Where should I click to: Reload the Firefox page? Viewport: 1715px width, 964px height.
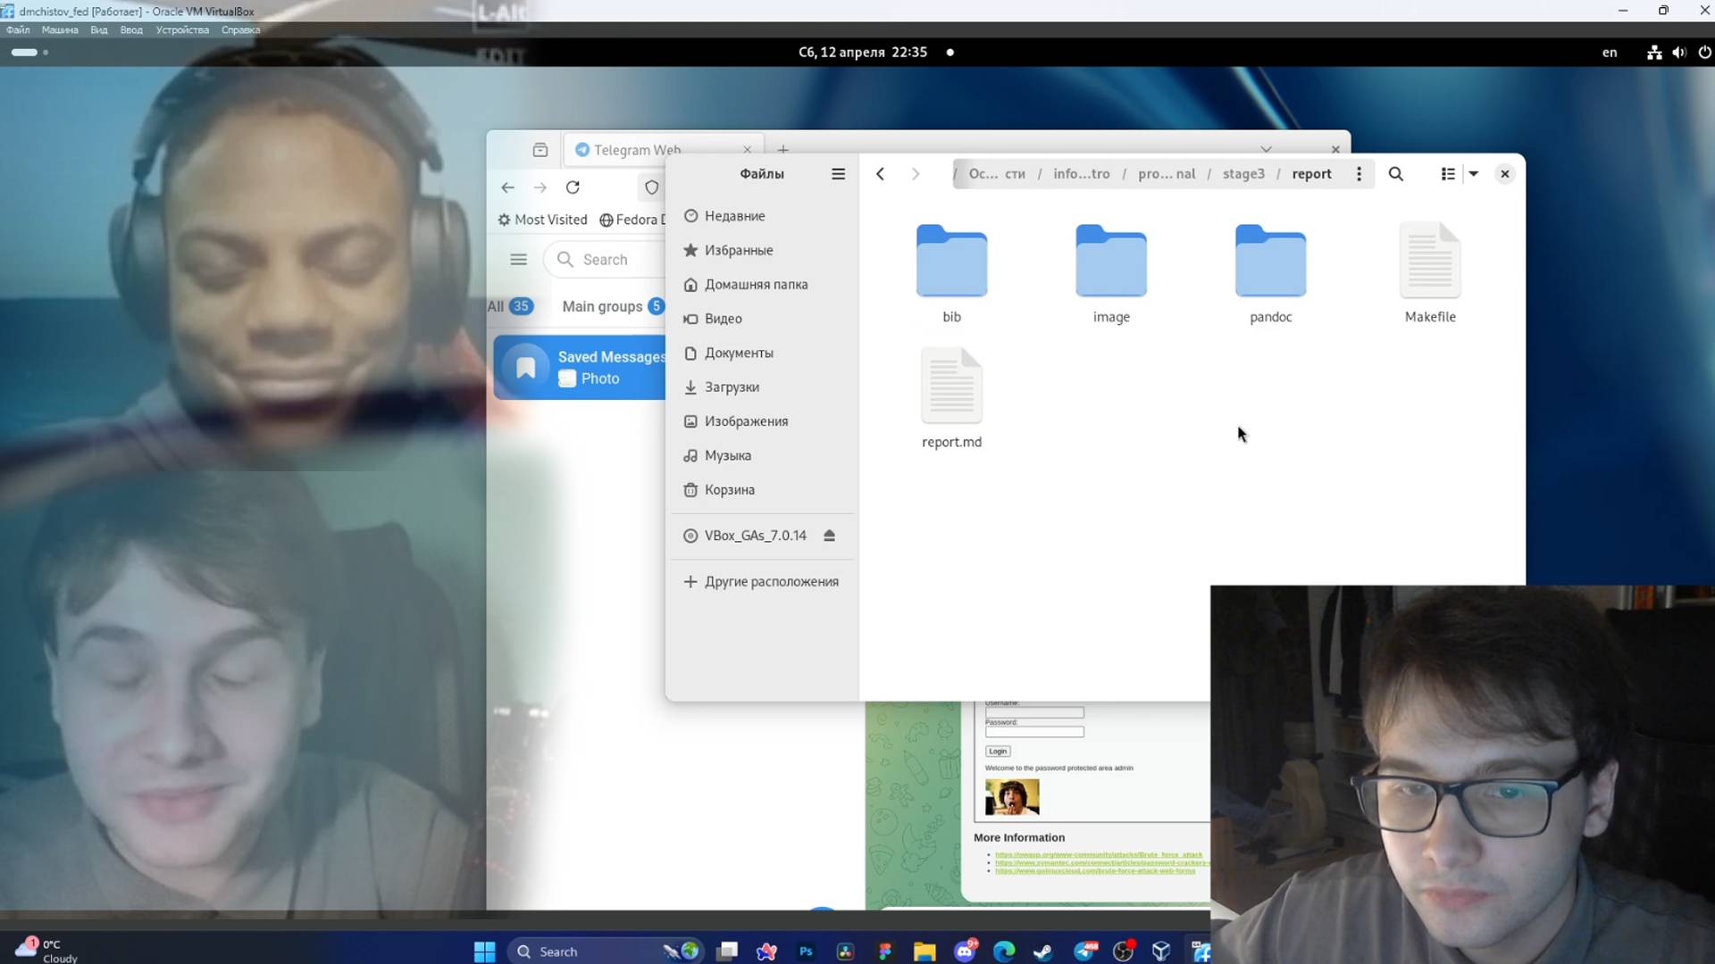pos(573,187)
